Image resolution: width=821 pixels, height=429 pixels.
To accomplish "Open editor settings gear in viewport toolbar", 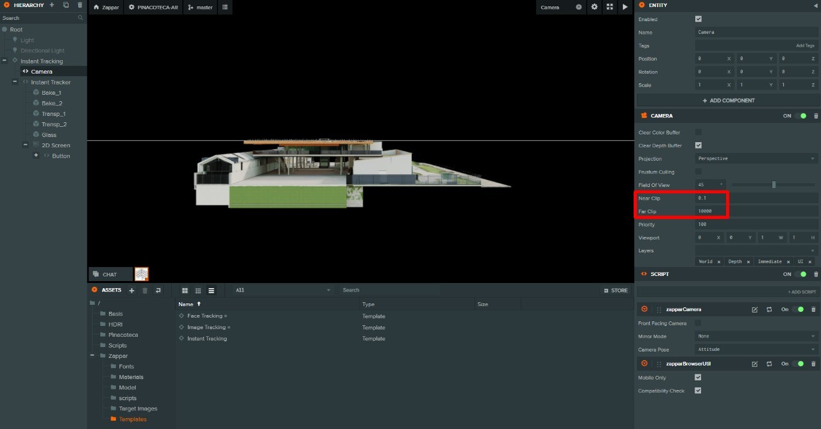I will point(594,7).
